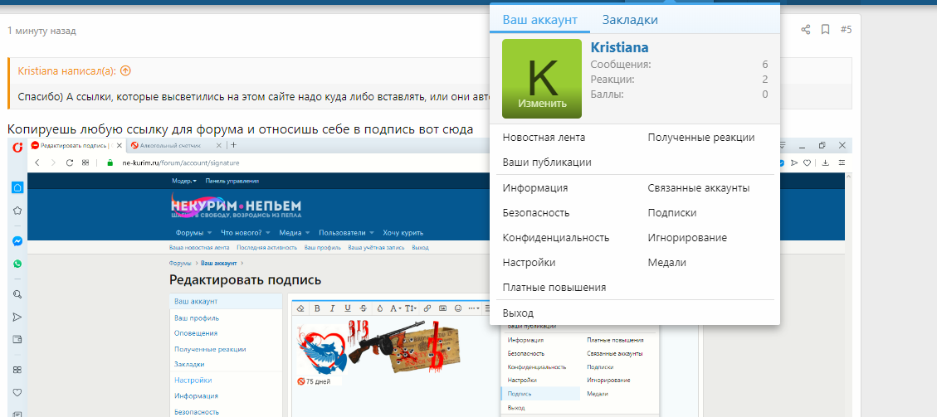937x417 pixels.
Task: Toggle italic in the signature editor
Action: 332,308
